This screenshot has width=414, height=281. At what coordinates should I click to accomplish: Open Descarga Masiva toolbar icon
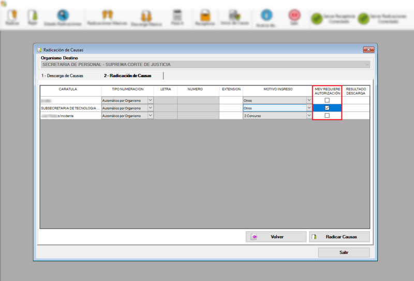[146, 16]
